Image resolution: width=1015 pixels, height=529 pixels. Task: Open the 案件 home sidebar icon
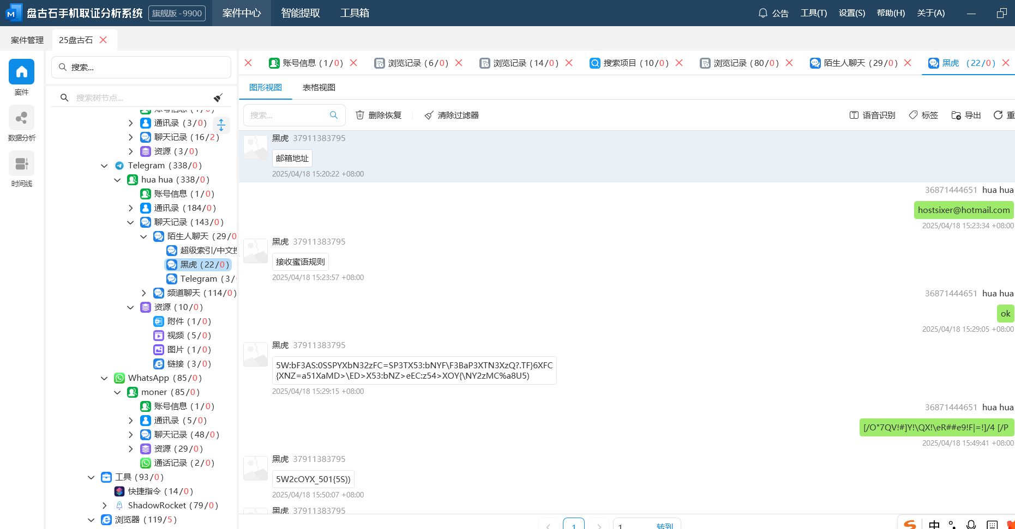(x=21, y=71)
